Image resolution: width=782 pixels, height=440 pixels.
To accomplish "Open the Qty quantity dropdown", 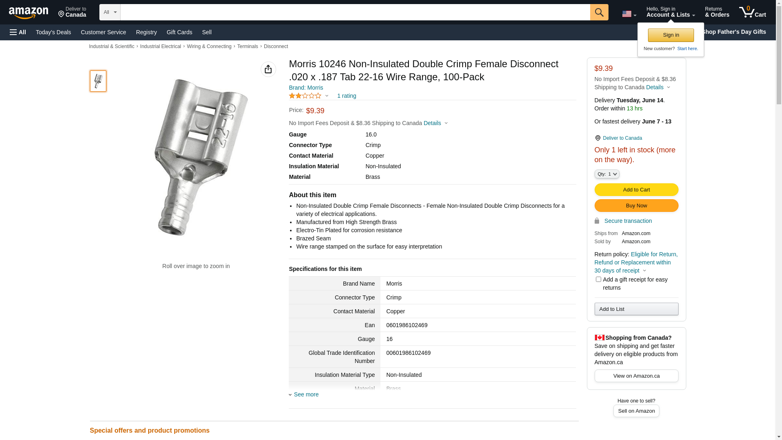I will click(606, 174).
